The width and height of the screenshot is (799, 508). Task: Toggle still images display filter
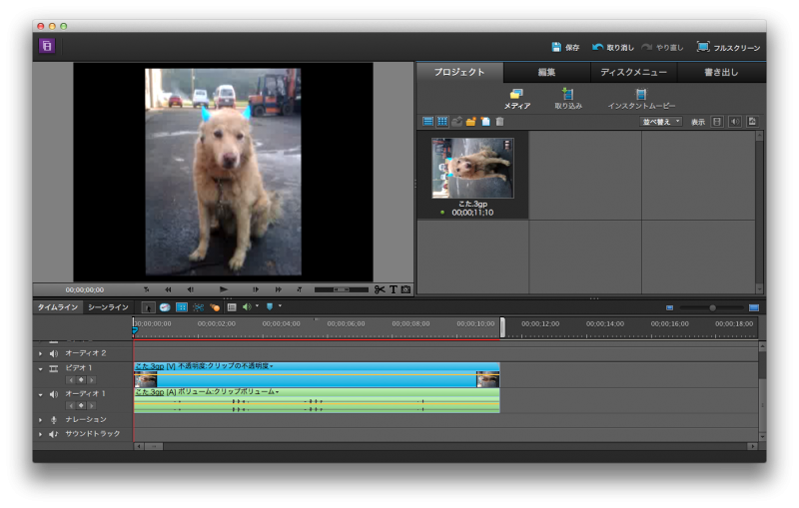(x=752, y=122)
